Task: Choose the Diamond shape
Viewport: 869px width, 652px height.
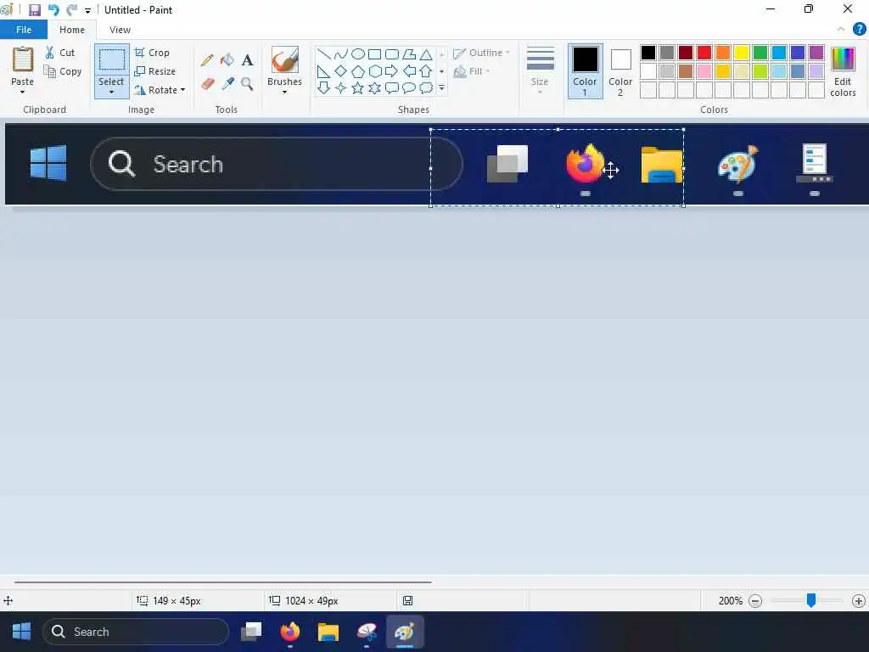Action: 341,71
